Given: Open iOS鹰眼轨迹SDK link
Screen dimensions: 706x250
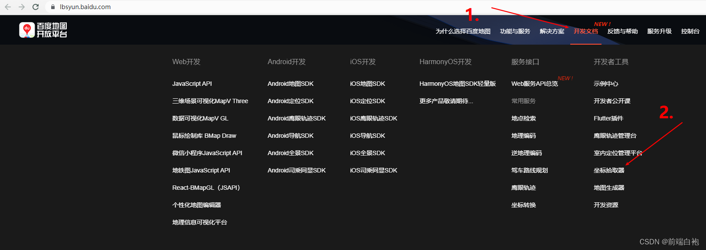Looking at the screenshot, I should [x=374, y=118].
